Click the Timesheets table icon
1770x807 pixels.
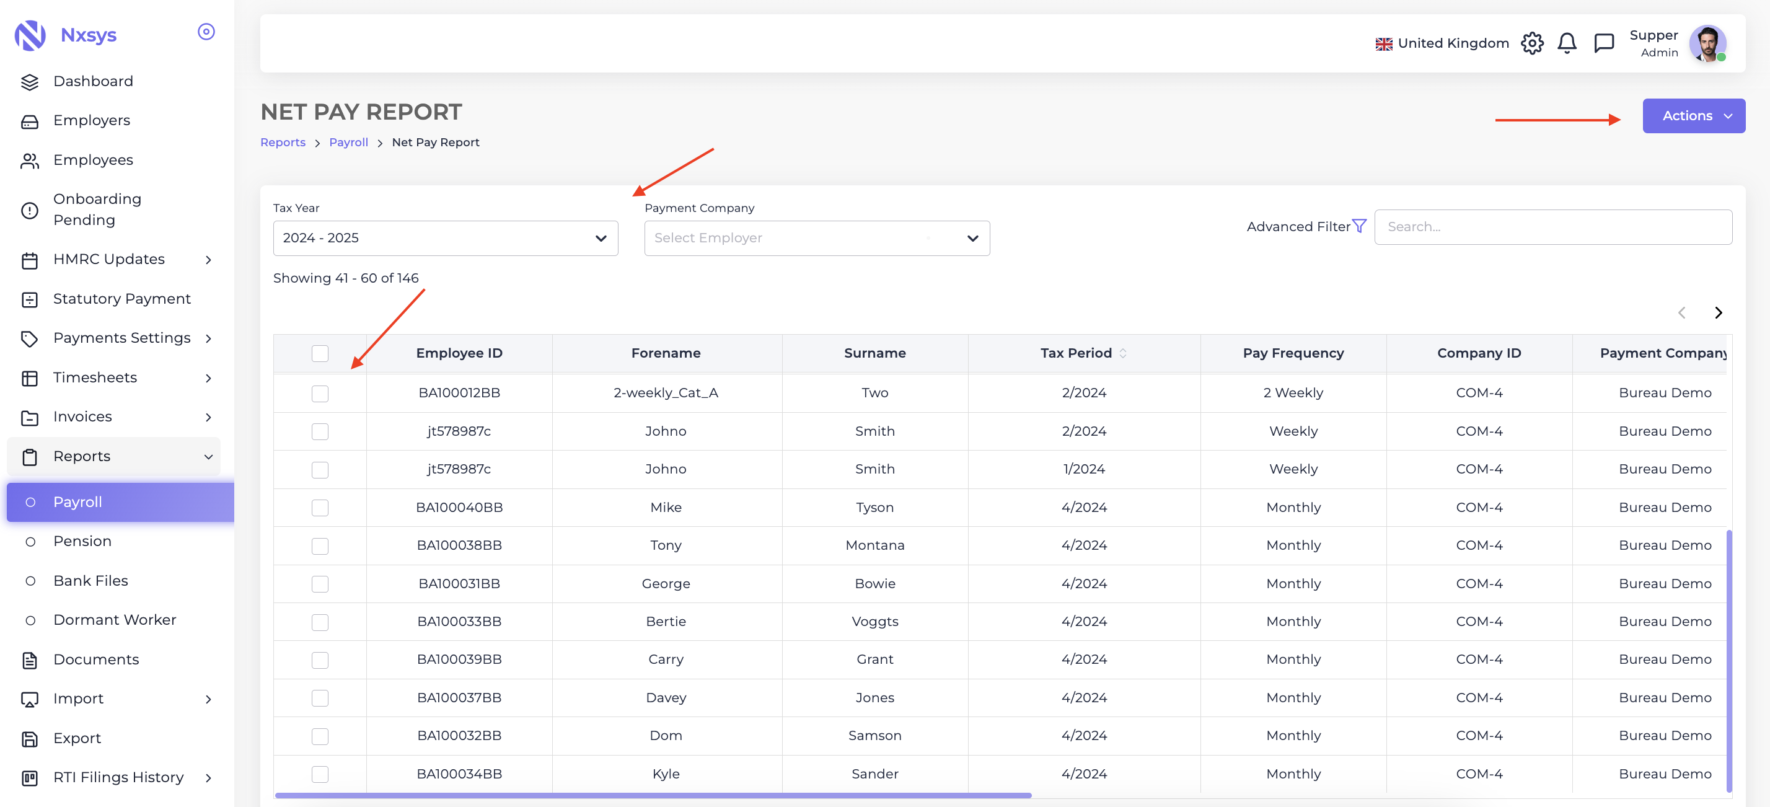pos(30,378)
